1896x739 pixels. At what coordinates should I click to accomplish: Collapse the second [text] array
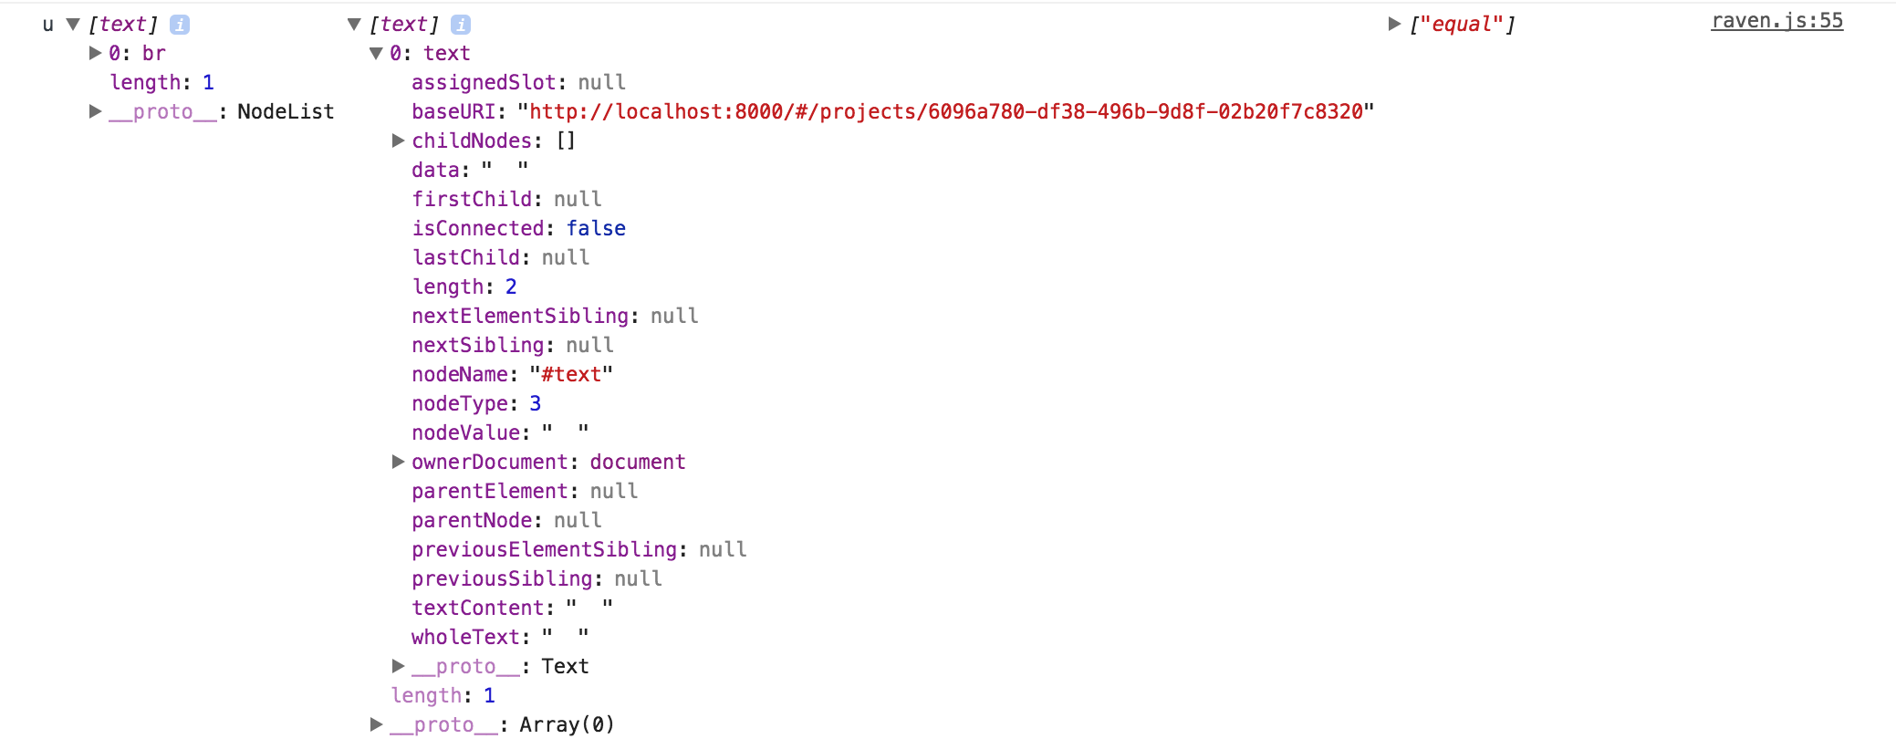353,25
